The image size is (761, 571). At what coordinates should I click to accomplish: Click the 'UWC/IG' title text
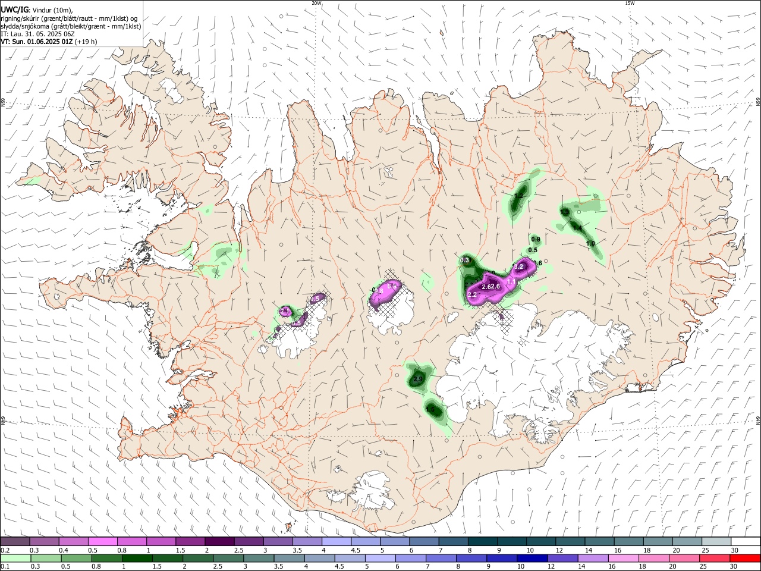click(15, 10)
